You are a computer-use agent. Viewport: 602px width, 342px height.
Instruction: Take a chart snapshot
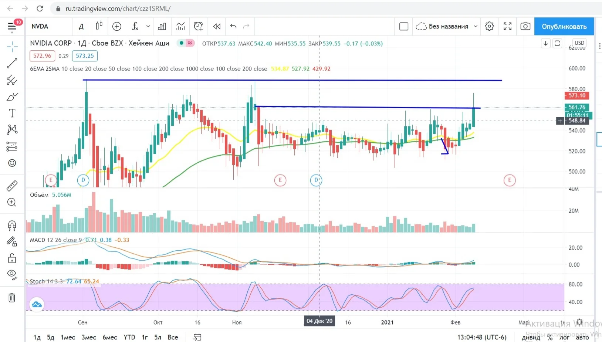525,26
